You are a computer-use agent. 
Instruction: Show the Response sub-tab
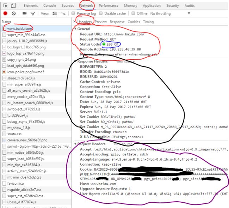tap(117, 22)
